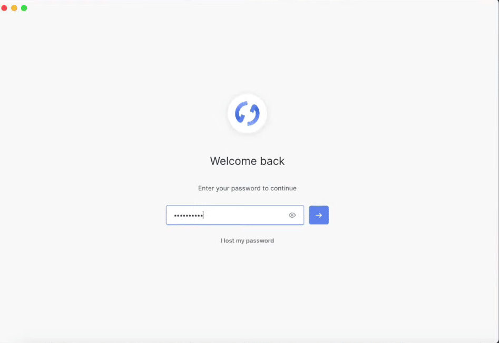Click the word "password" in lost password link
The width and height of the screenshot is (499, 343).
(259, 241)
